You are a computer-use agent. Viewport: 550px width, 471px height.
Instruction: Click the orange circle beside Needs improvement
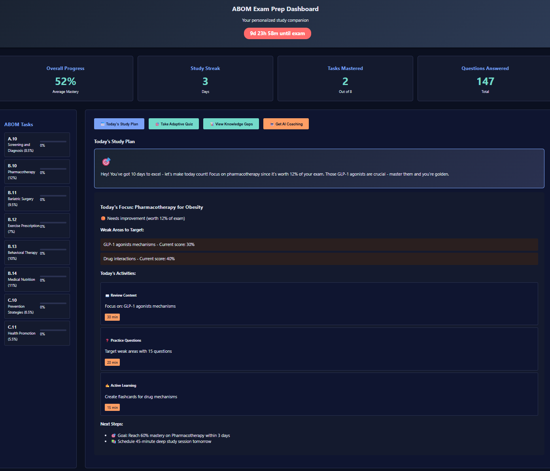coord(103,218)
